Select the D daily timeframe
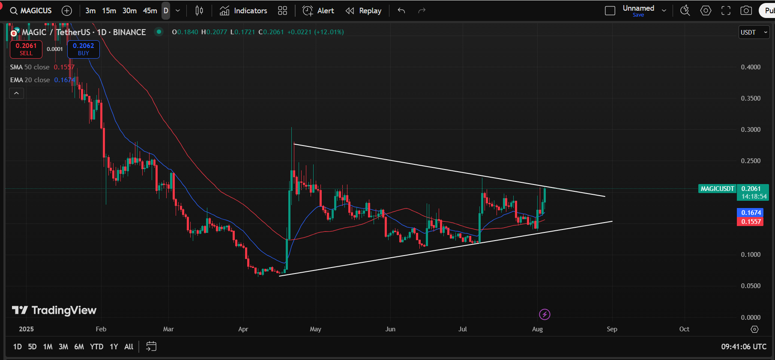This screenshot has width=775, height=360. pyautogui.click(x=166, y=11)
